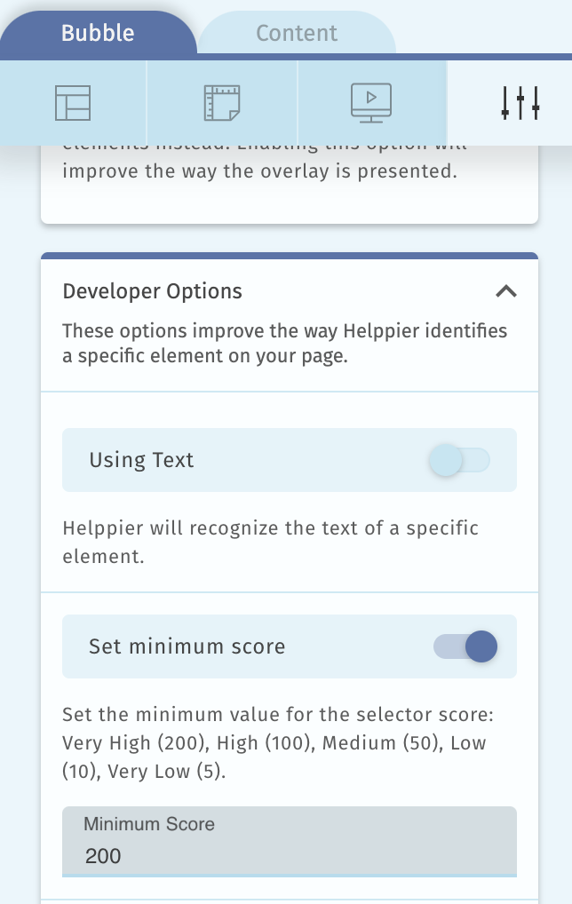The height and width of the screenshot is (904, 572).
Task: Click the overlay presentation description text
Action: pos(259,170)
